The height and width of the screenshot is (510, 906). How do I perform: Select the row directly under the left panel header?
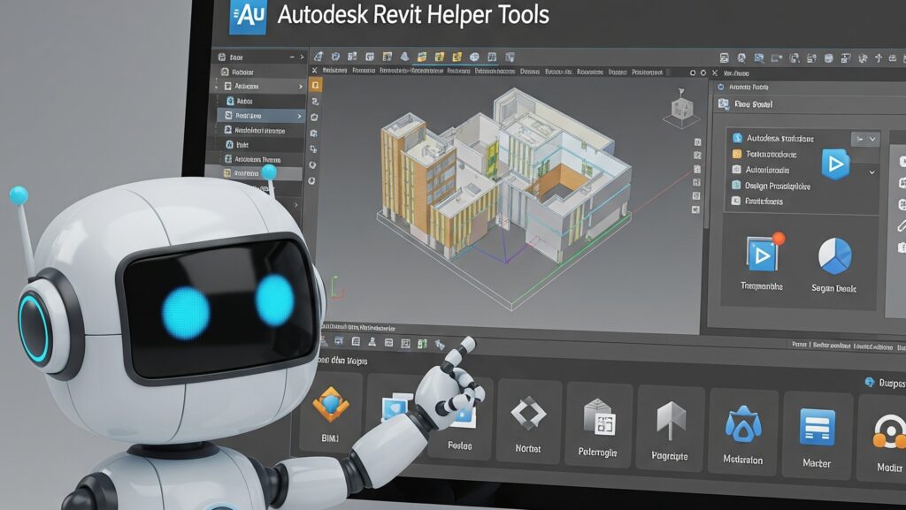point(261,72)
